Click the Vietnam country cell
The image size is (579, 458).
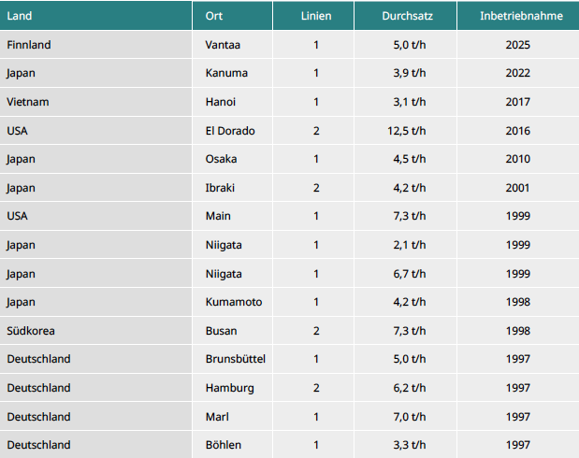point(27,102)
